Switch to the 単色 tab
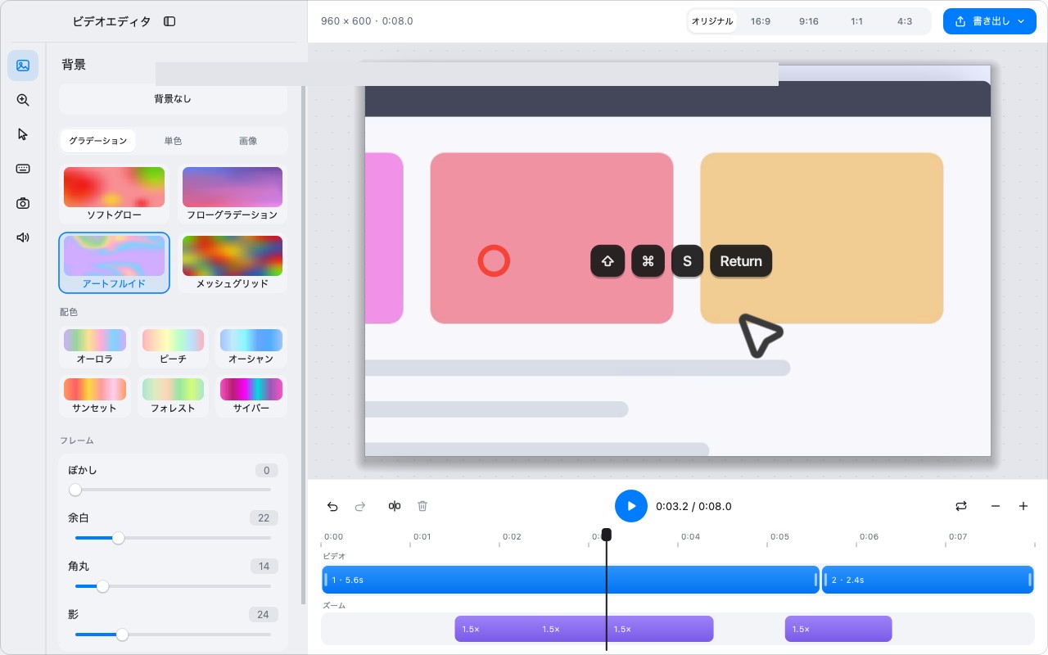 point(173,141)
